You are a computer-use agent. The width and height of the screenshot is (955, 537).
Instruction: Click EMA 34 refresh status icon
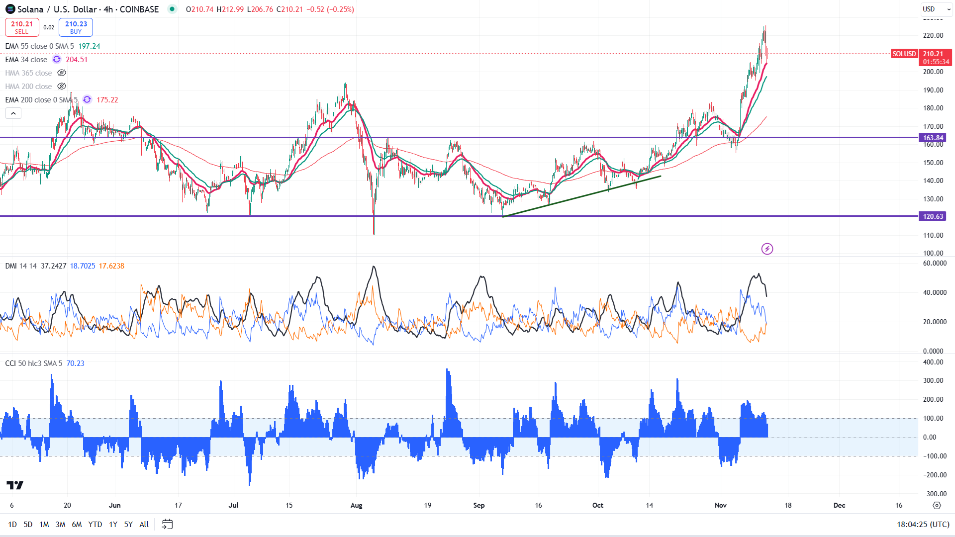coord(57,60)
